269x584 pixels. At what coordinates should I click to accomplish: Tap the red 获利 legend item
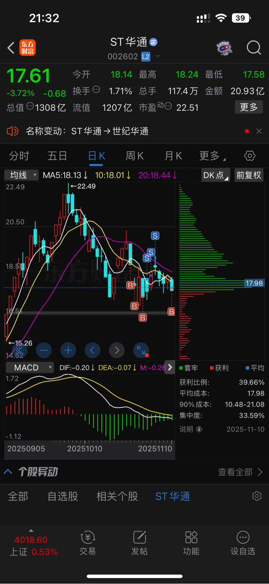click(219, 368)
